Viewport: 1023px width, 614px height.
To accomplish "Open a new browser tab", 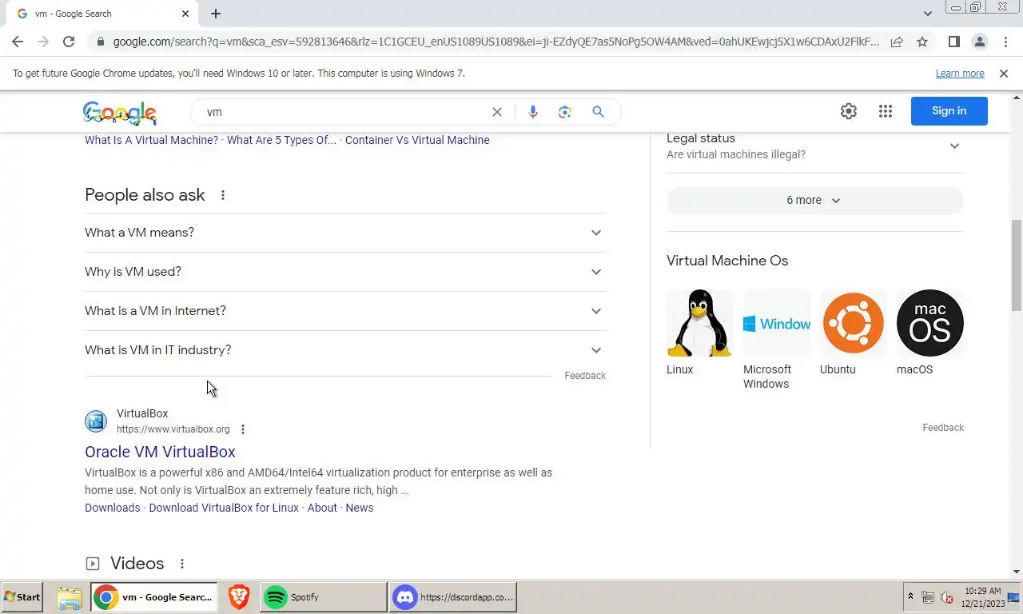I will coord(216,14).
